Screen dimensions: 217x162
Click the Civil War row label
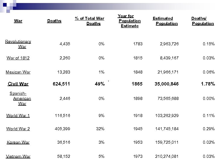click(x=18, y=84)
